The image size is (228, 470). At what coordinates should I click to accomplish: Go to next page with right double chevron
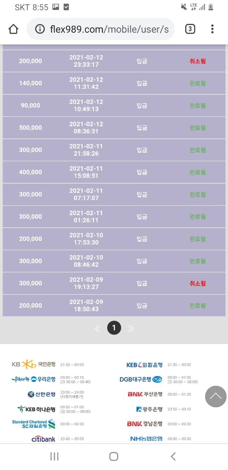pyautogui.click(x=131, y=328)
